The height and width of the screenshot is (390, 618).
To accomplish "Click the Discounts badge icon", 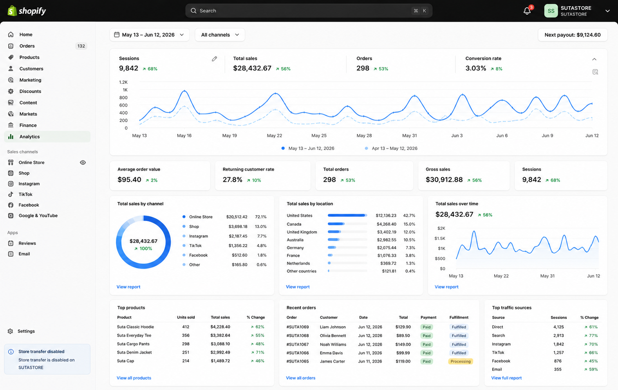I will [11, 91].
